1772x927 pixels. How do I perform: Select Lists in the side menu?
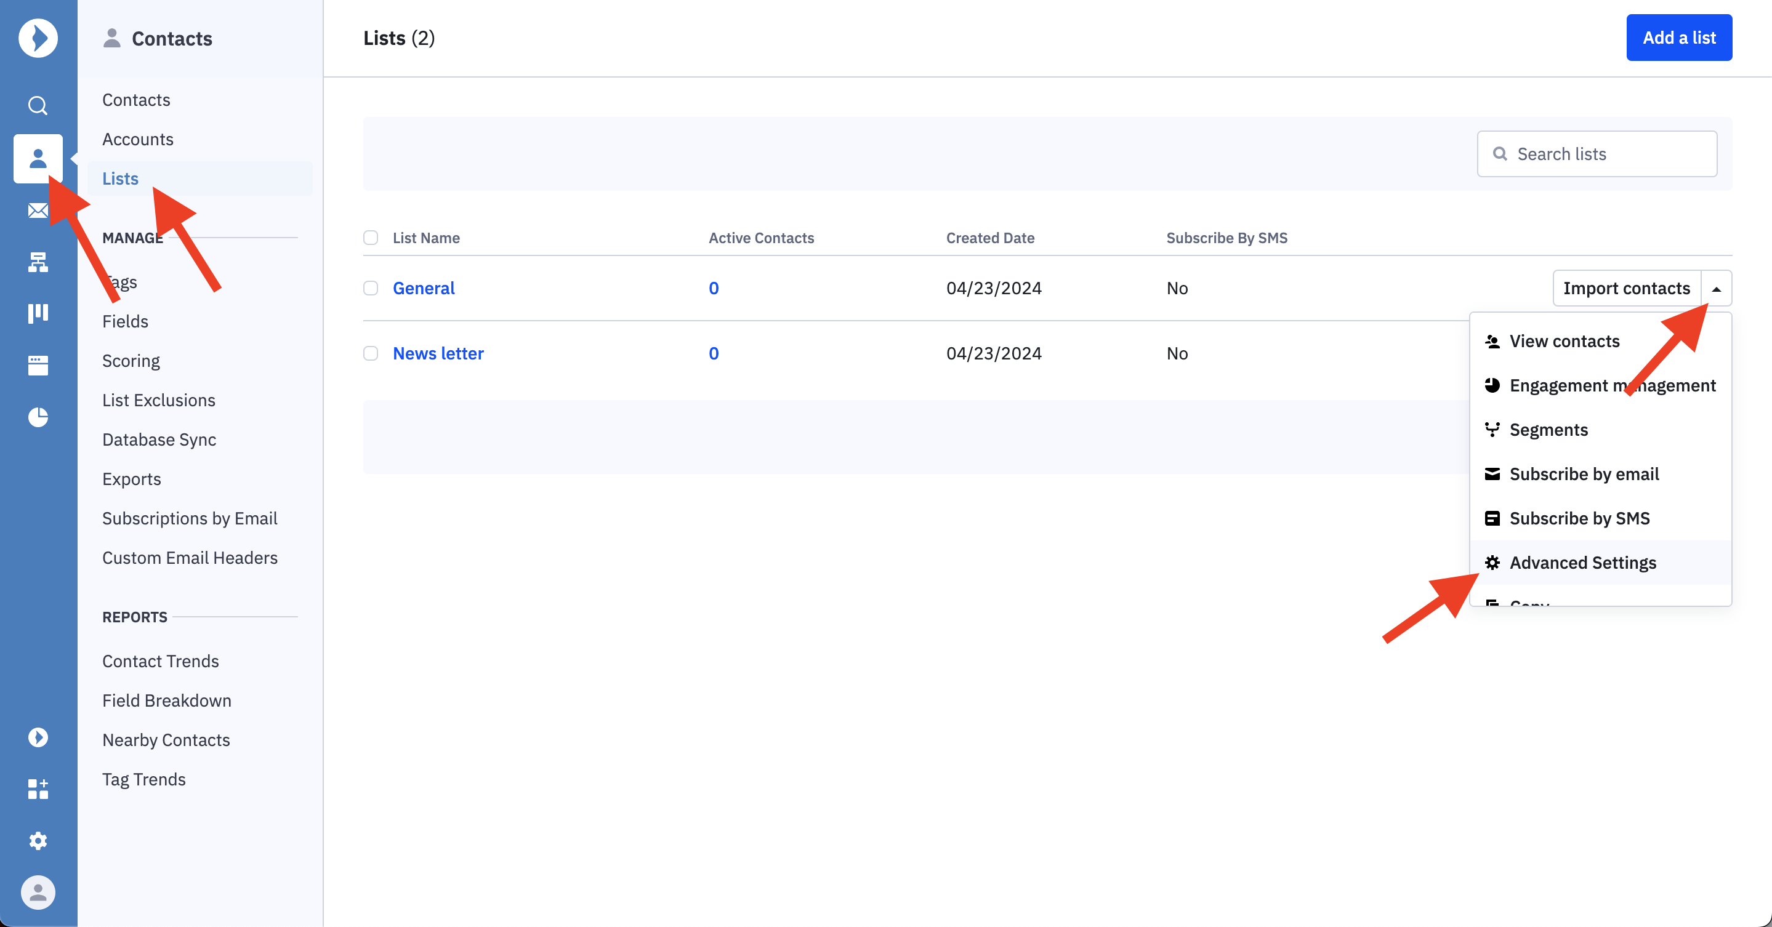click(x=199, y=178)
